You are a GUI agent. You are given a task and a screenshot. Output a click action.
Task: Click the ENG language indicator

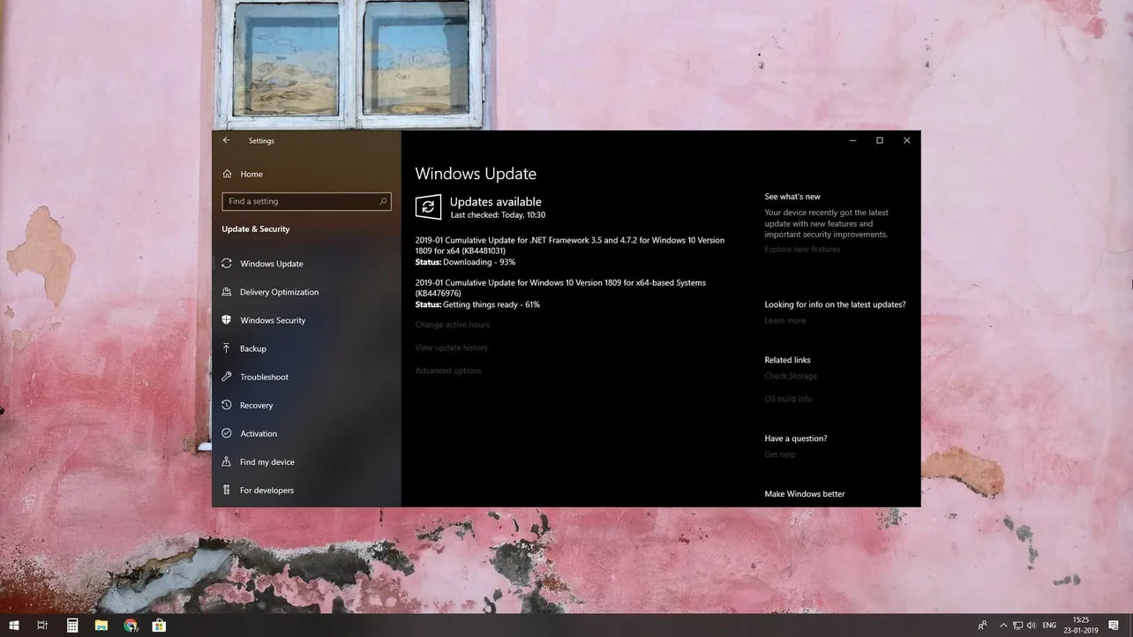tap(1049, 625)
